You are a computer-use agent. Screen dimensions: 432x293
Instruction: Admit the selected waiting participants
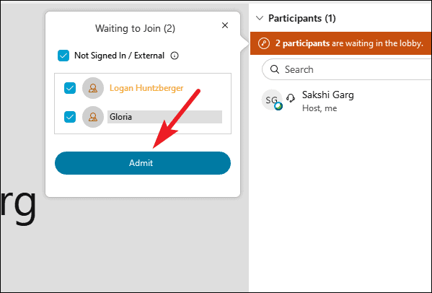pos(143,163)
